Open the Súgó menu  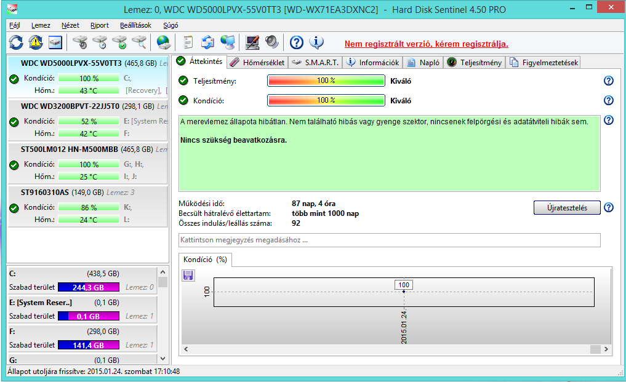[x=171, y=25]
